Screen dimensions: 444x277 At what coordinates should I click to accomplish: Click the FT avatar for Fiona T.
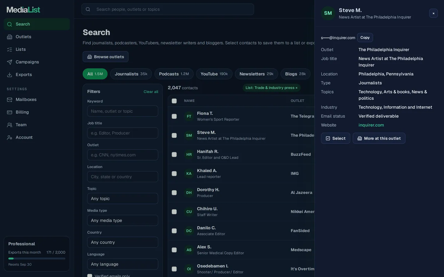click(x=189, y=116)
